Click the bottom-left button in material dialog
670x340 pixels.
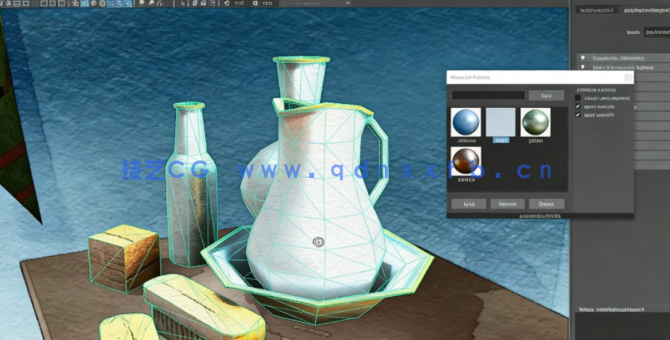pyautogui.click(x=469, y=204)
